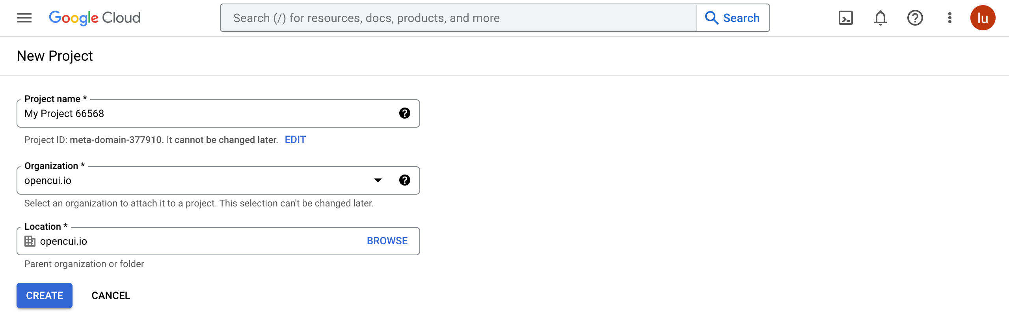Click the 'Parent organization or folder' hint
Screen dimensions: 1009x327
click(84, 264)
